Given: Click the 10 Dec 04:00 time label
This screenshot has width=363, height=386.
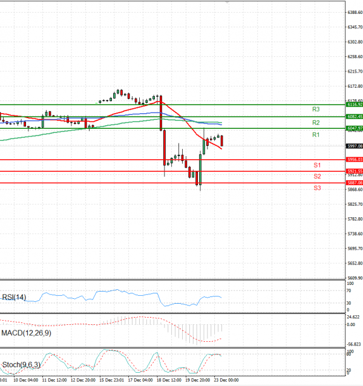Looking at the screenshot, I should [x=26, y=380].
